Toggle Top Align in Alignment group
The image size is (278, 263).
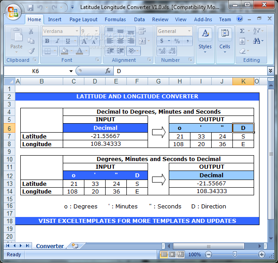click(x=110, y=31)
